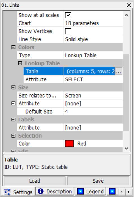Select the Line Style value Solid style
Viewport: 134px width, 197px height.
point(93,39)
